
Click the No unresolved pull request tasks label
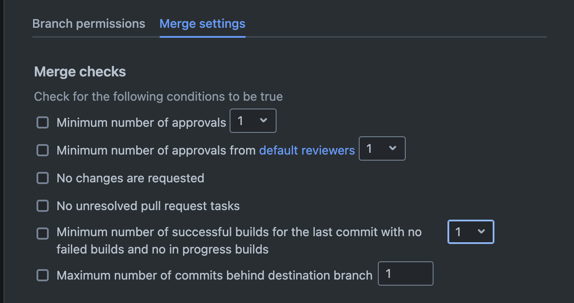pos(148,206)
